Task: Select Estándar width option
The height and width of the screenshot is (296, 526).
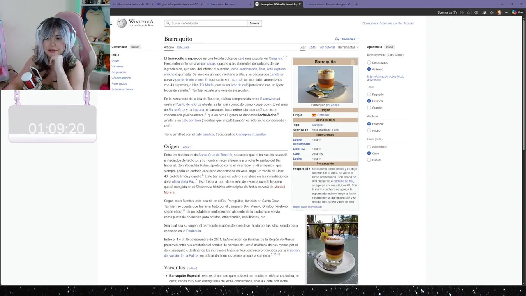Action: (x=369, y=124)
